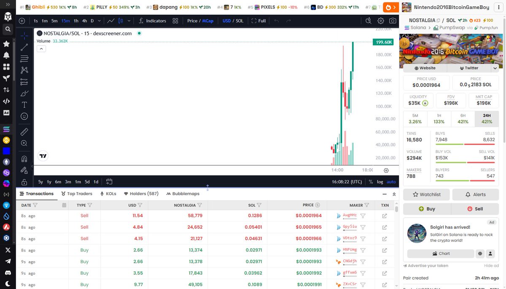Viewport: 506px width, 289px height.
Task: Open the Bubblemaps tab
Action: (x=183, y=194)
